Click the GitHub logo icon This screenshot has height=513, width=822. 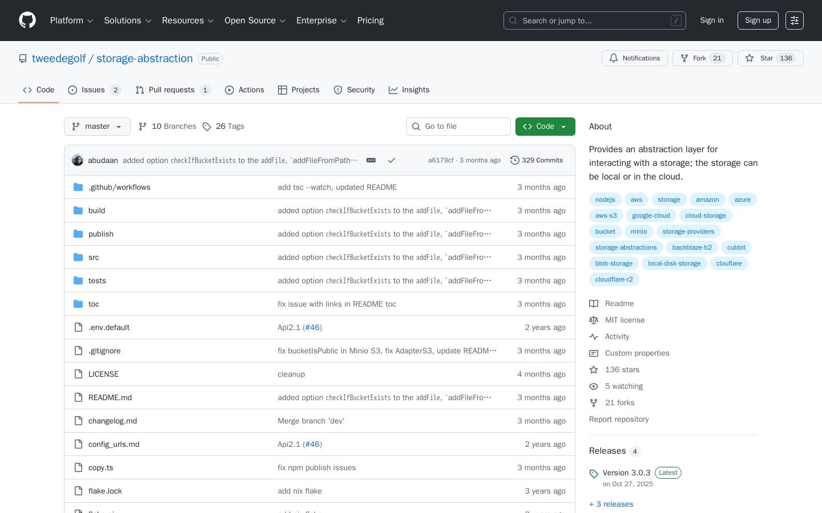click(x=27, y=20)
